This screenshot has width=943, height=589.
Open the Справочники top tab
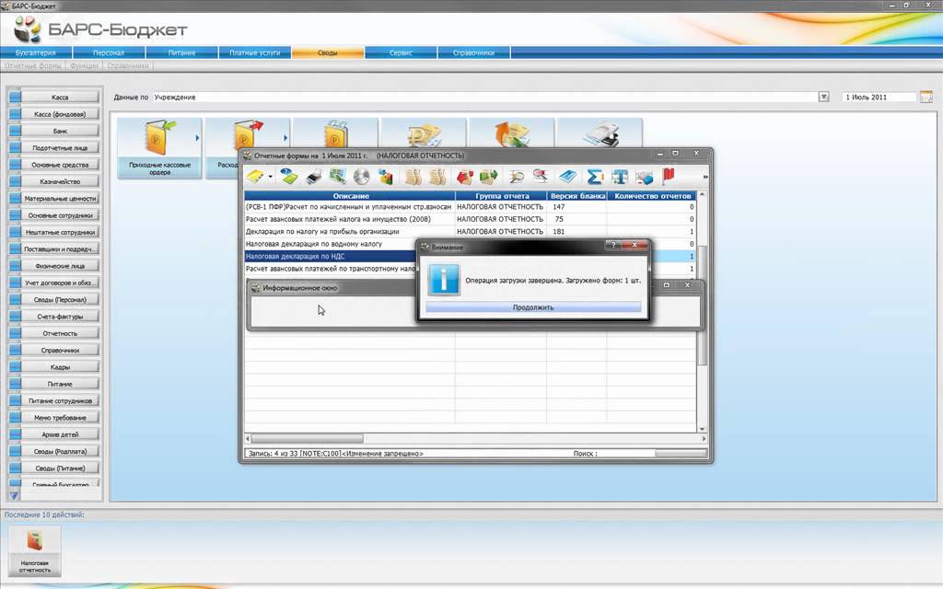(474, 52)
